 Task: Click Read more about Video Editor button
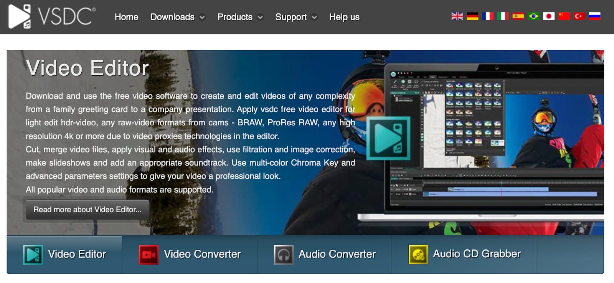click(87, 210)
